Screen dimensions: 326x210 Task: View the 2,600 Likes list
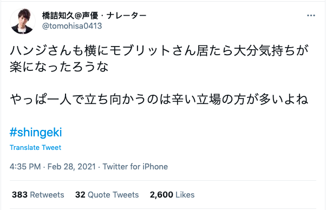click(x=172, y=195)
